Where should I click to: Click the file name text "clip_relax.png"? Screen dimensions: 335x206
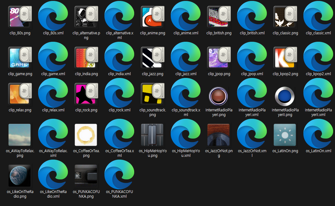20,110
